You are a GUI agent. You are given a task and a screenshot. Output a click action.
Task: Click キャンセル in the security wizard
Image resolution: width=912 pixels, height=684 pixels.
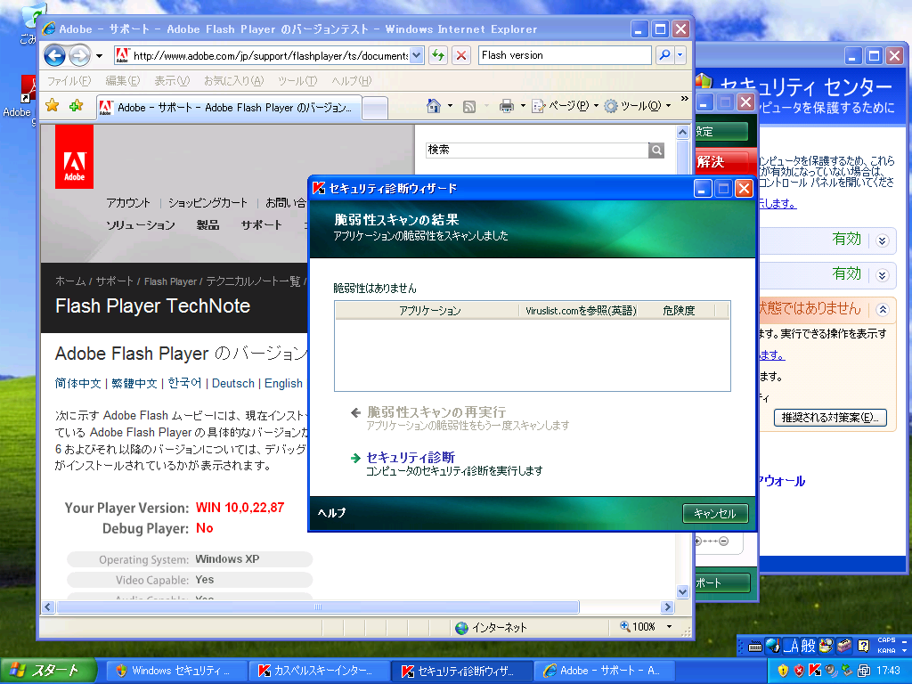click(x=715, y=514)
